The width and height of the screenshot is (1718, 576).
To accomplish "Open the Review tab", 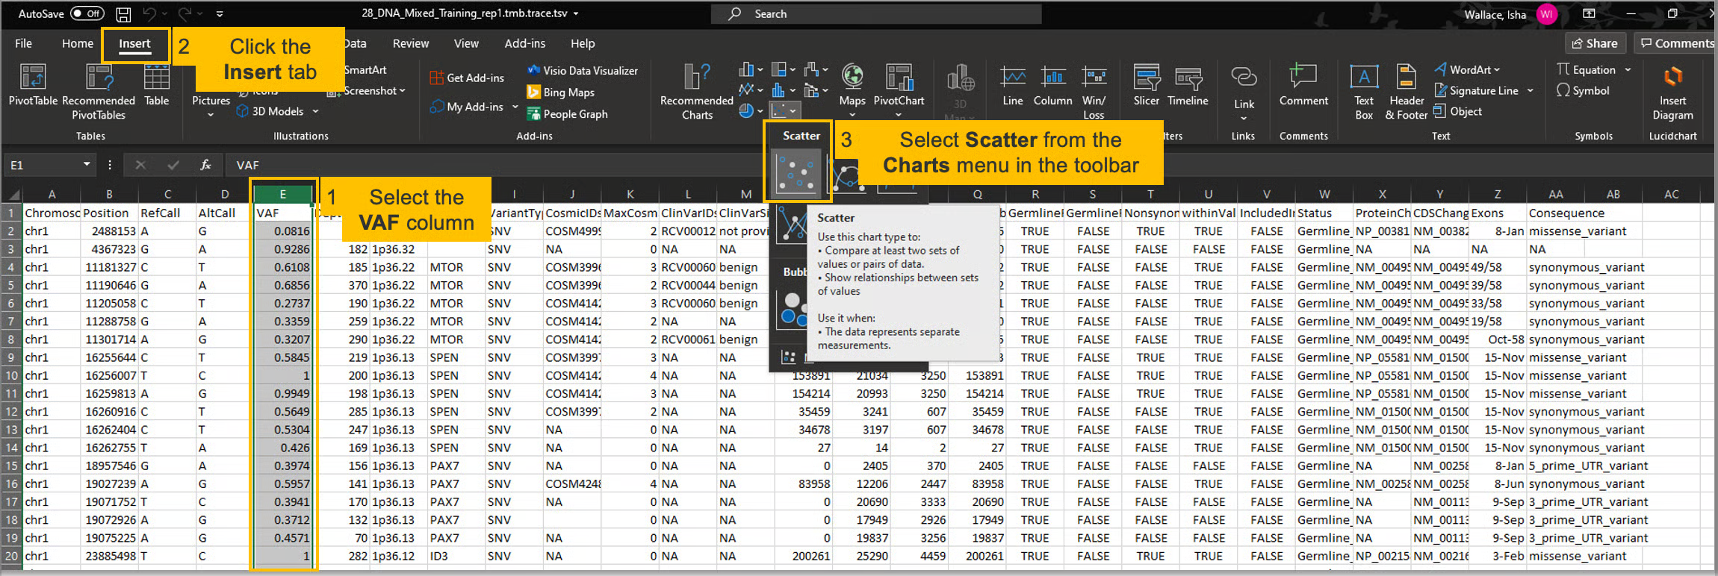I will tap(411, 43).
